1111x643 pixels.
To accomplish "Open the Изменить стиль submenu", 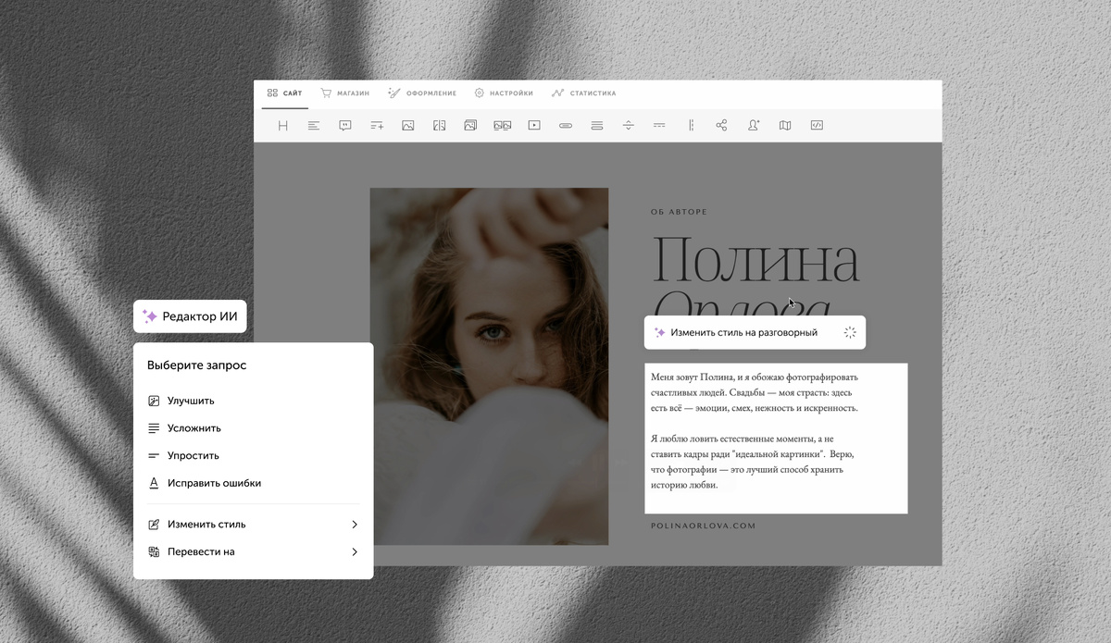I will (253, 525).
